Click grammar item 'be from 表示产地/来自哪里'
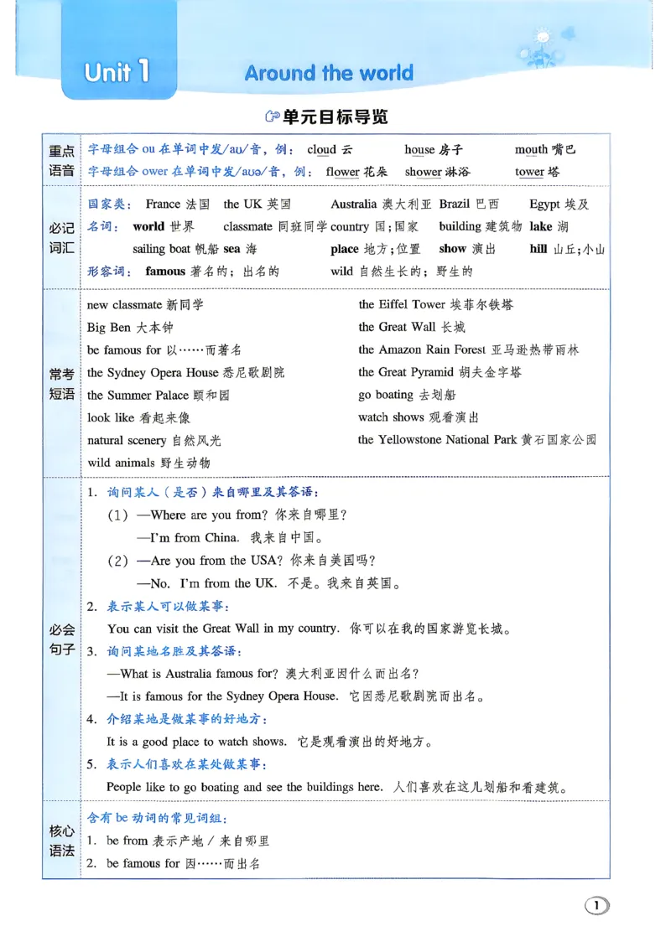This screenshot has height=947, width=671. [187, 841]
